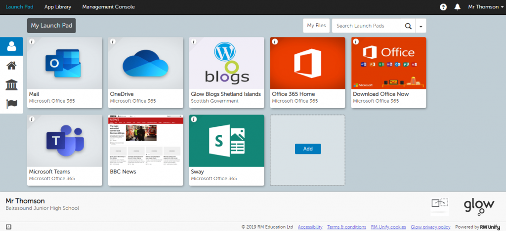Show info for the Microsoft Teams tile
The height and width of the screenshot is (231, 506).
tap(32, 119)
